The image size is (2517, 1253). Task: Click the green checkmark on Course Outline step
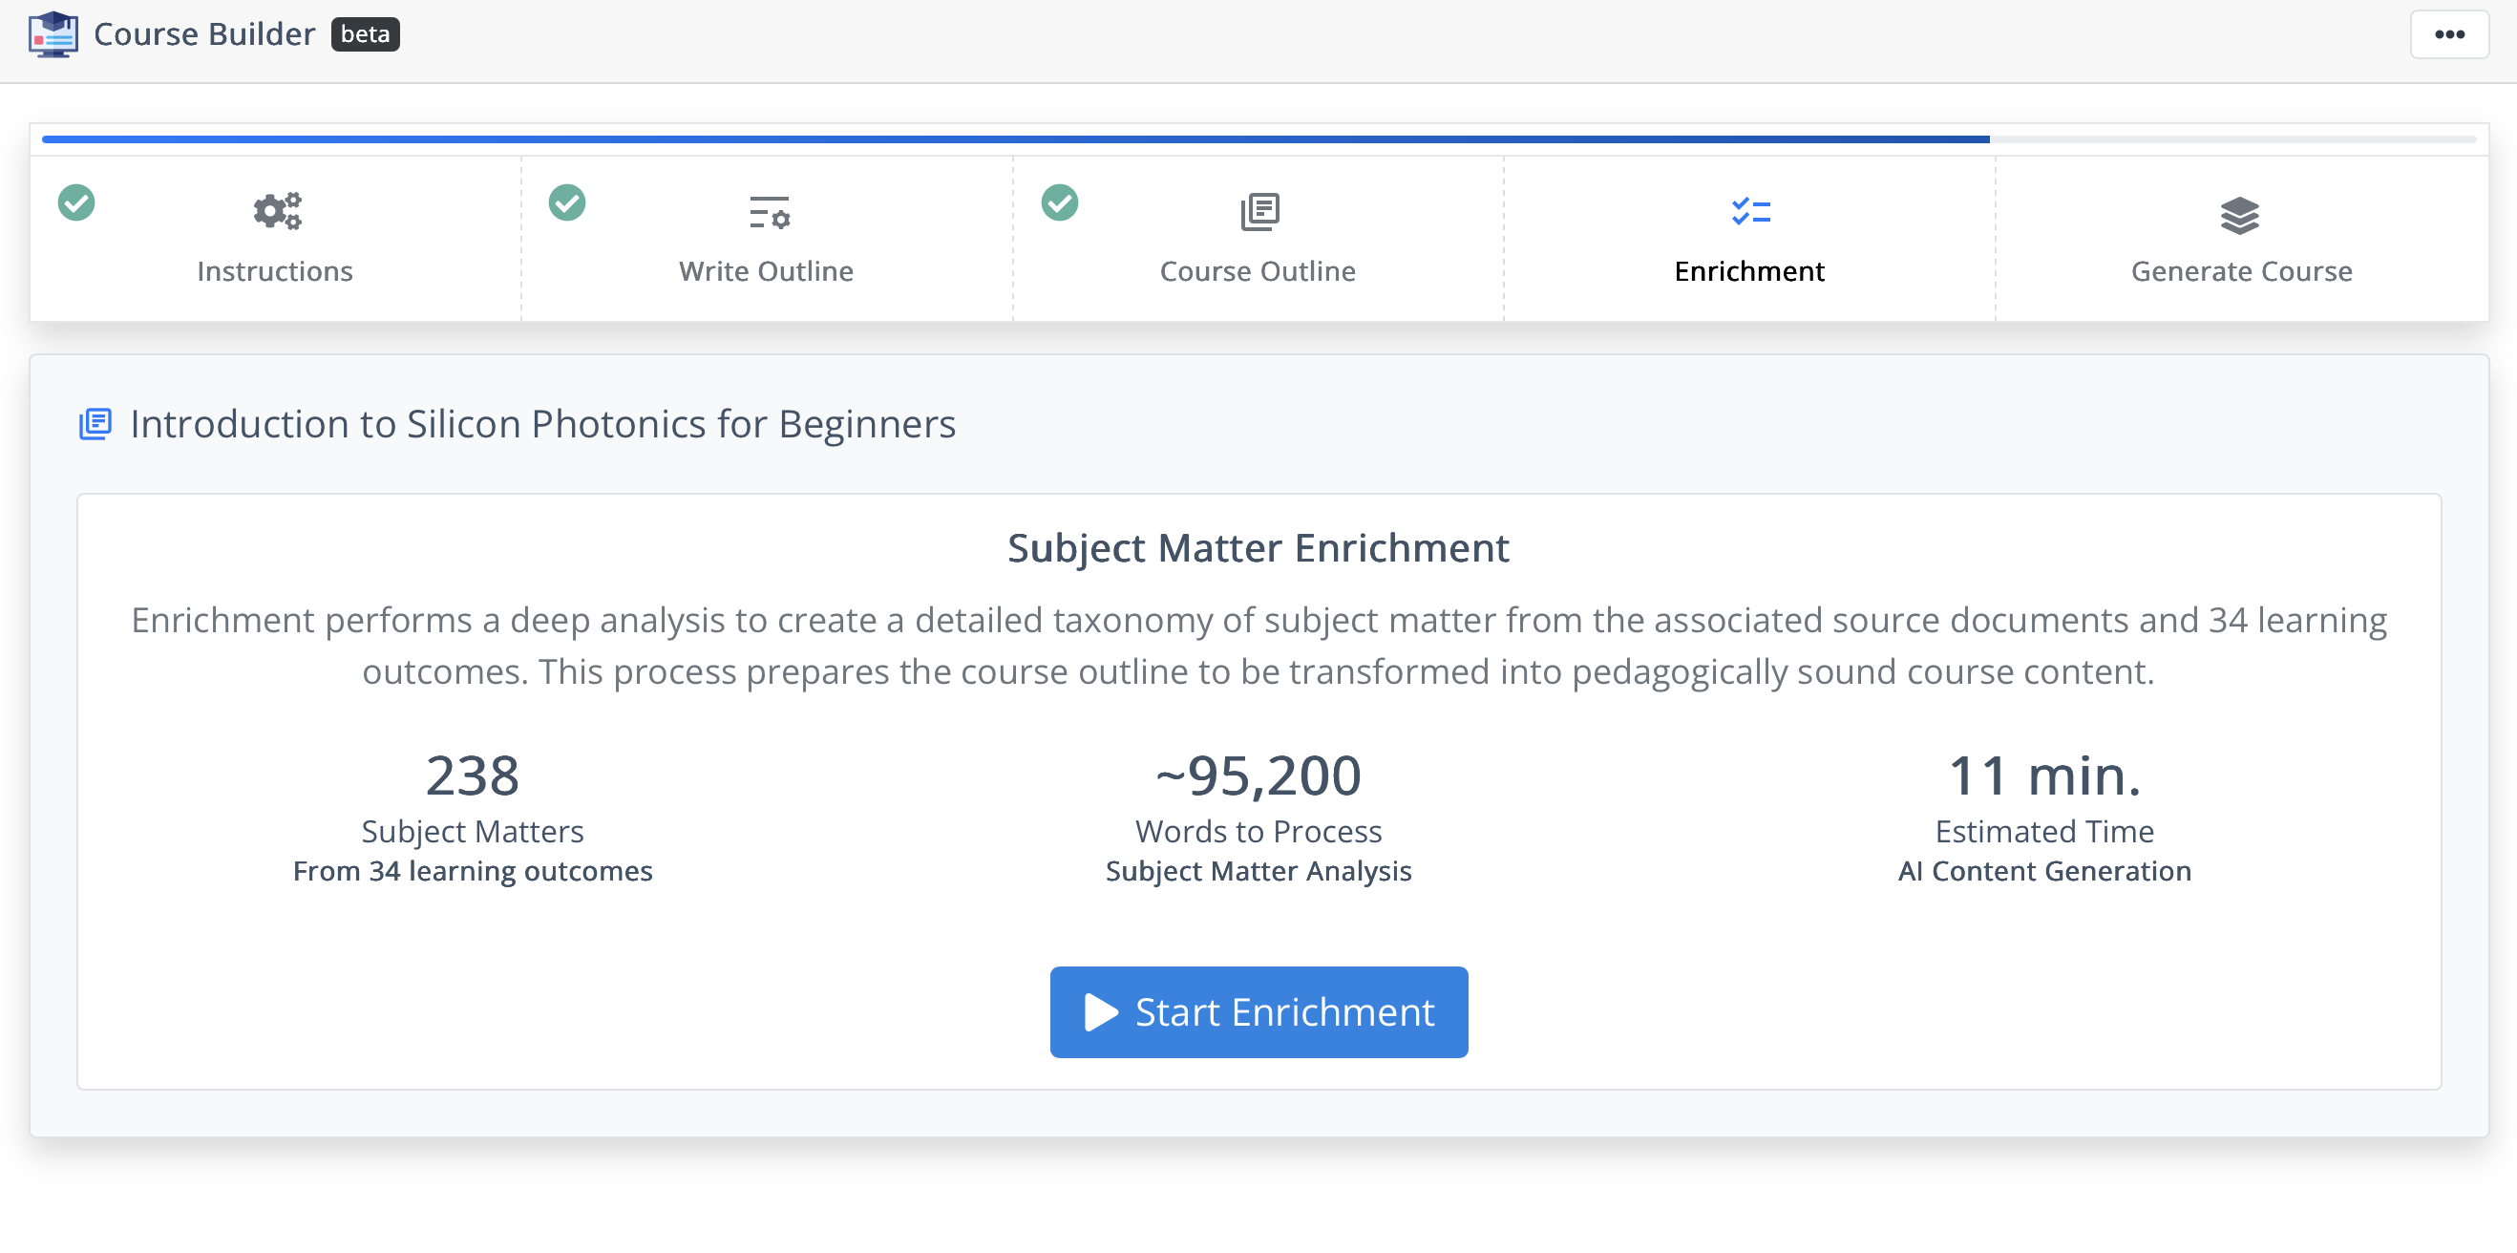pyautogui.click(x=1059, y=203)
